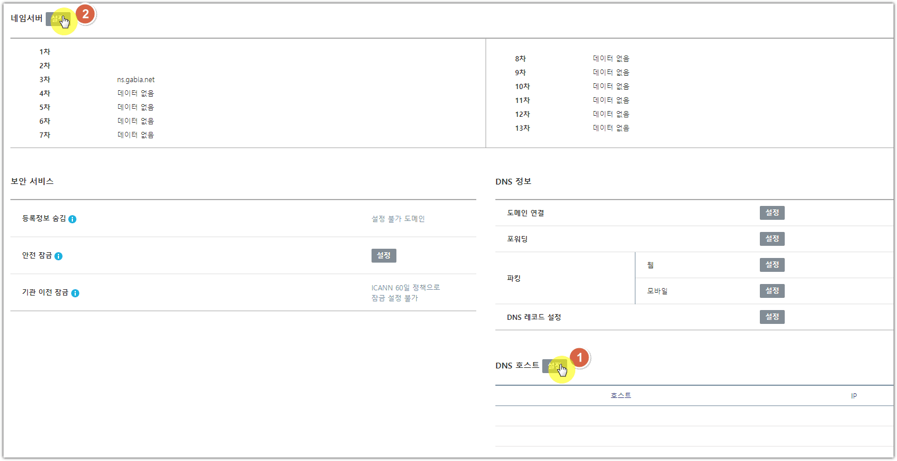Click 데이터 없음 in the 12차 row
897x461 pixels.
(611, 114)
